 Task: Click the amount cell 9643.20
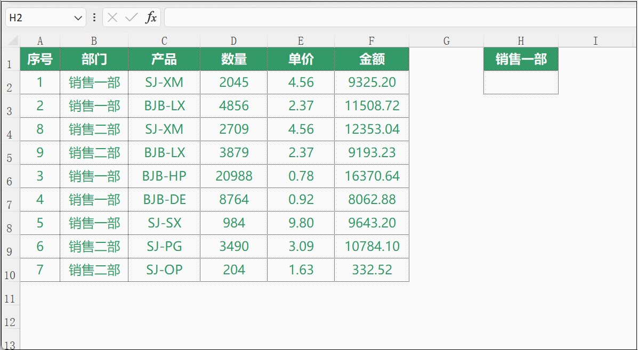click(372, 223)
